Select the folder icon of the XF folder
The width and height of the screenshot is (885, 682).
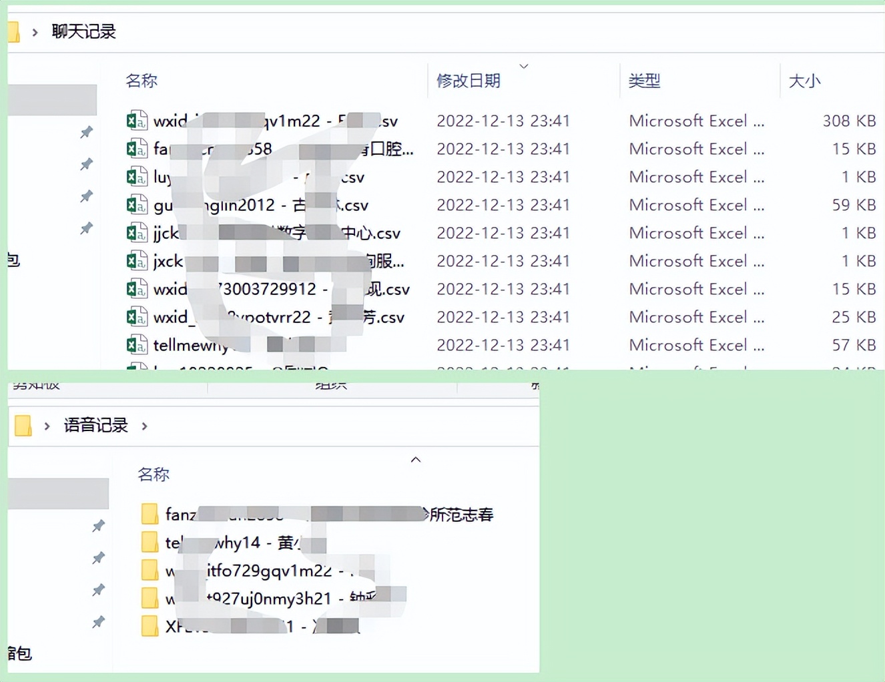[150, 626]
